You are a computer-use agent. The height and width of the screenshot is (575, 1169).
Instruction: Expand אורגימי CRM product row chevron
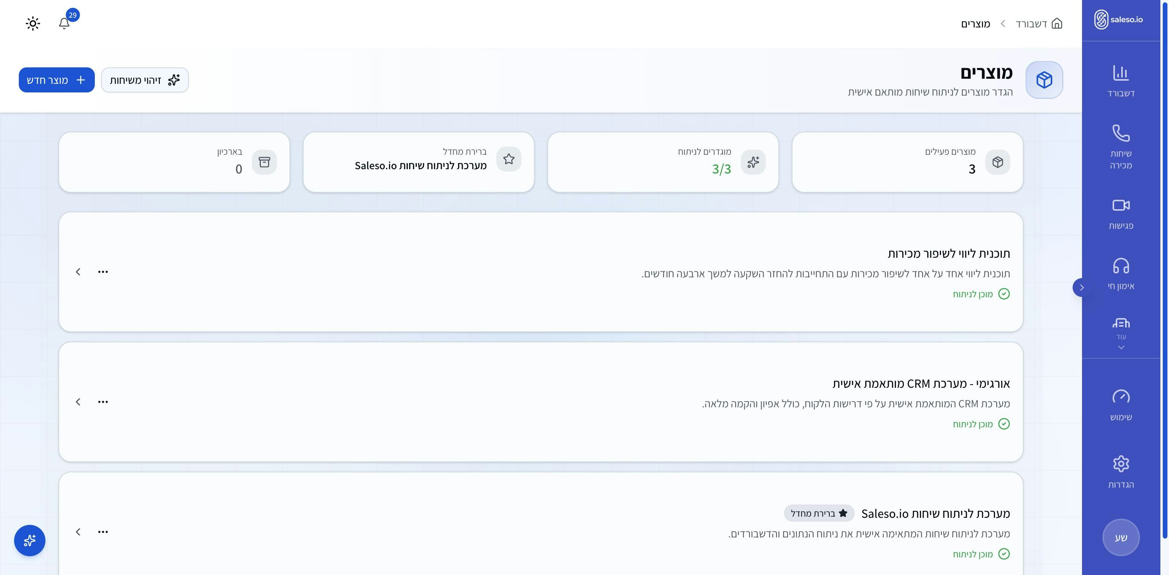(78, 402)
